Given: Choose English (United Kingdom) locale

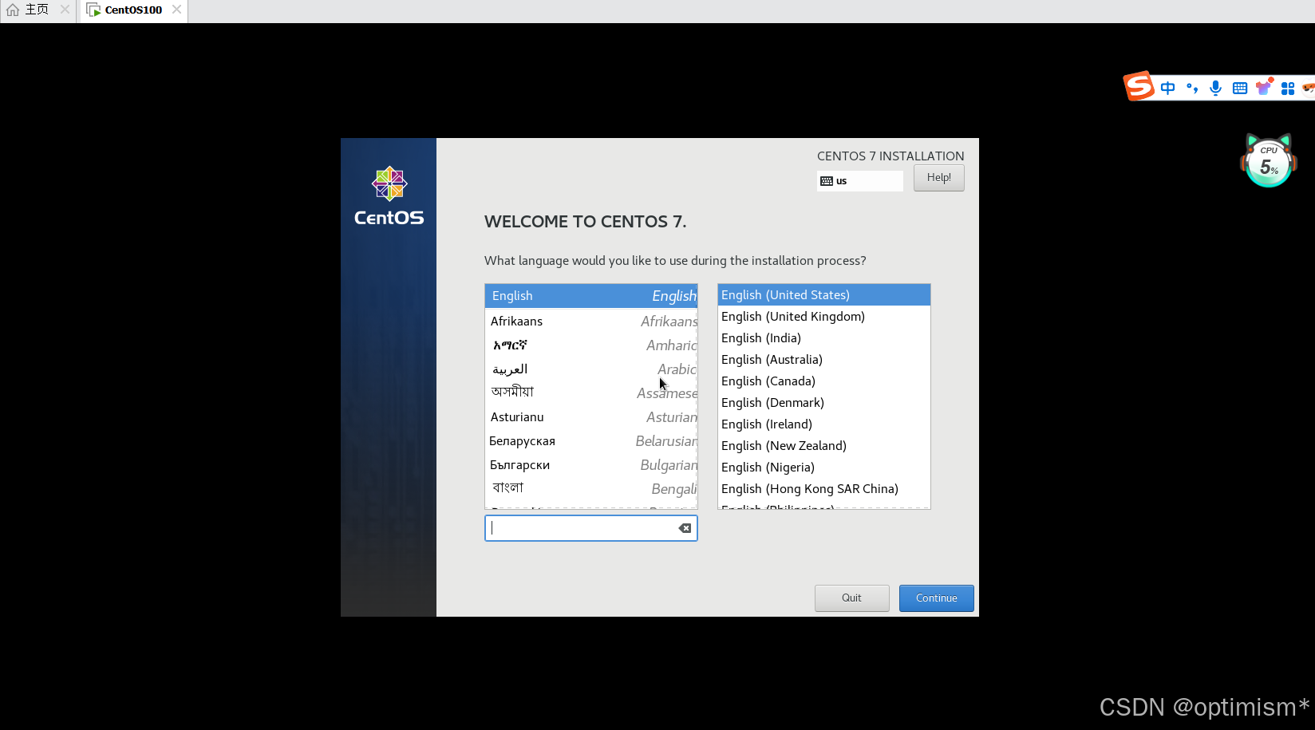Looking at the screenshot, I should coord(824,317).
